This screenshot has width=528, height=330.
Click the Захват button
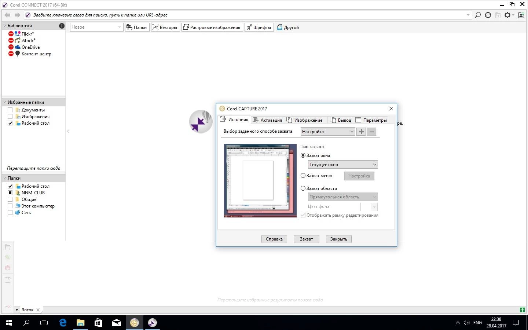[x=307, y=239]
